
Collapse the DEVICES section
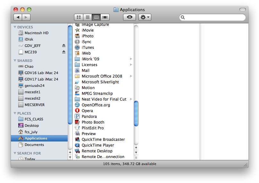(x=15, y=27)
